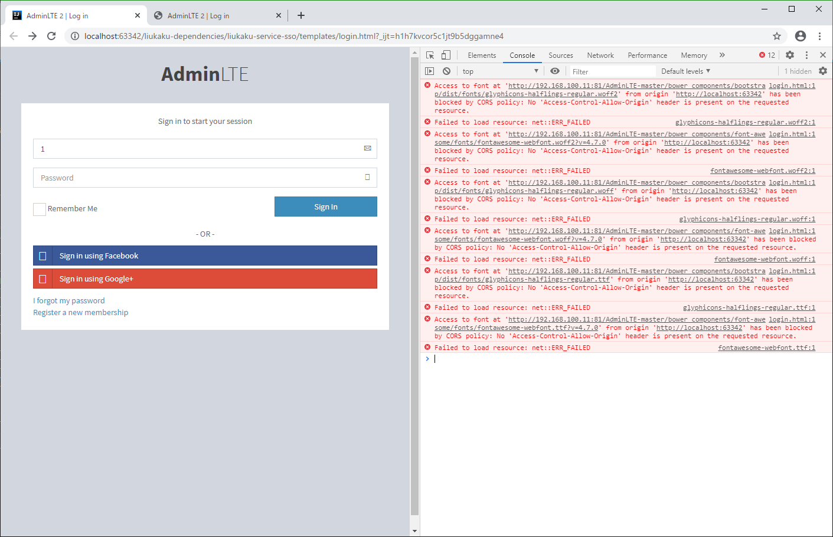Open the Chrome three-dot menu
Image resolution: width=833 pixels, height=537 pixels.
click(820, 36)
